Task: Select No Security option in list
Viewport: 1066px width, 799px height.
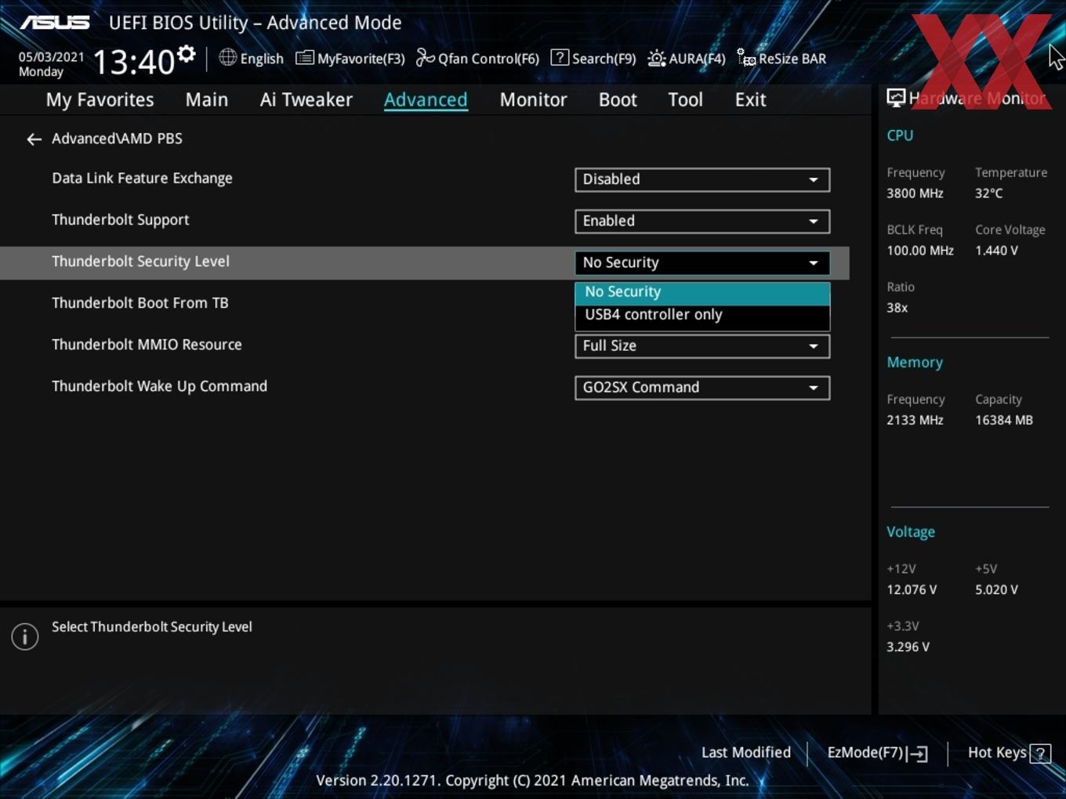Action: (702, 291)
